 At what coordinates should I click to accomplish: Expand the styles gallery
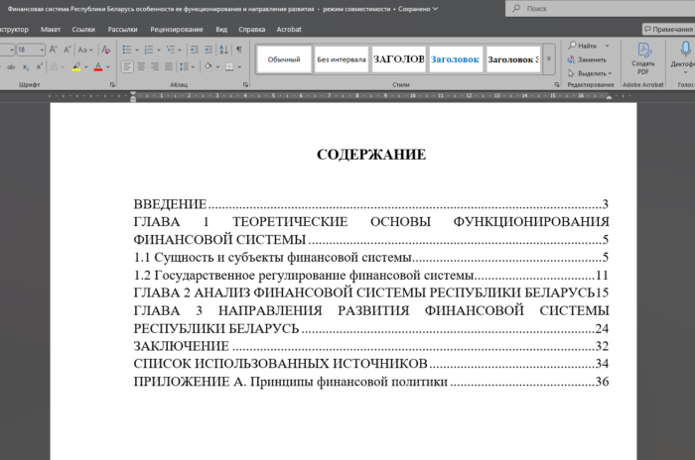tap(549, 59)
